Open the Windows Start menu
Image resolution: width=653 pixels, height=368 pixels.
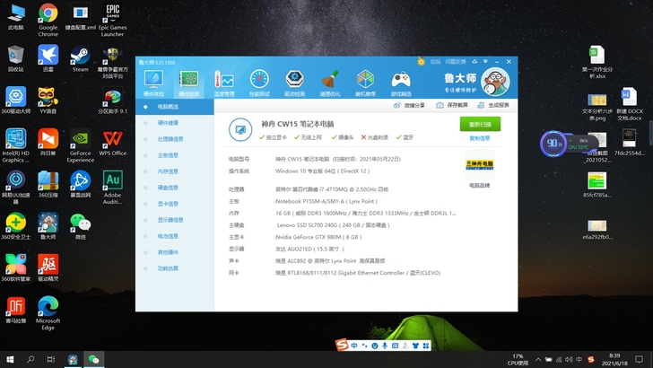[10, 359]
